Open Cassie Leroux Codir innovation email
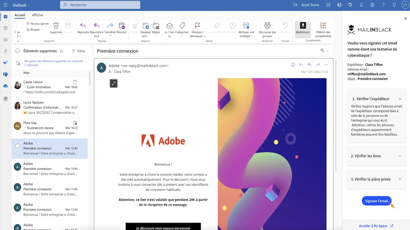This screenshot has width=410, height=230. [x=50, y=87]
